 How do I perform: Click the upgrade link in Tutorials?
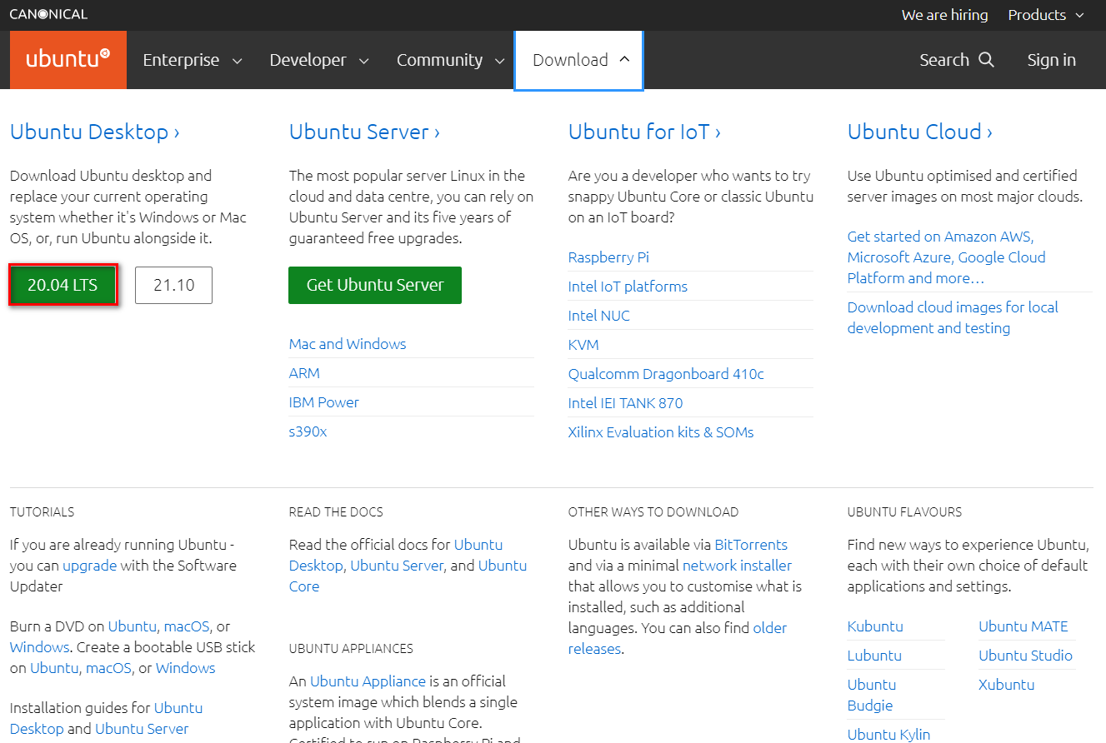(88, 565)
